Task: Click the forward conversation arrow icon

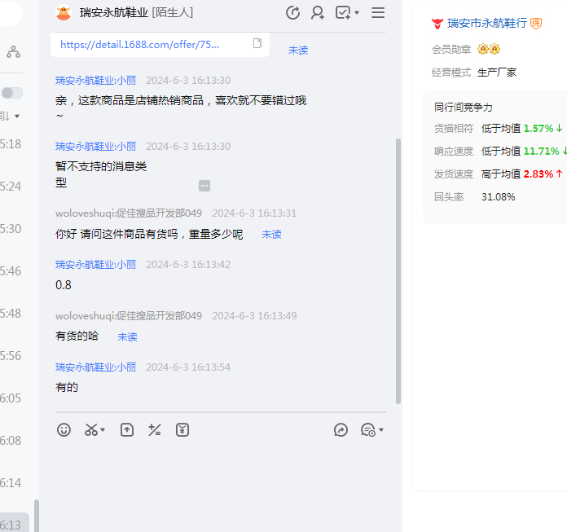Action: [341, 429]
